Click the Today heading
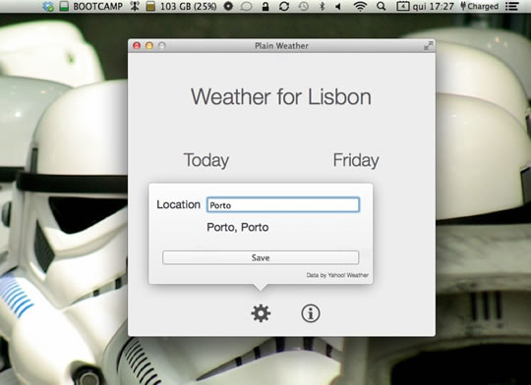 pos(206,160)
